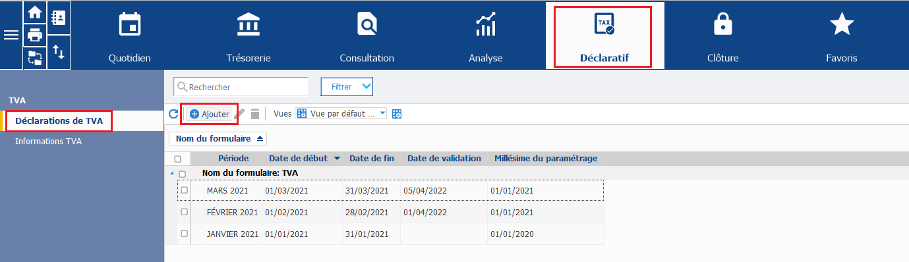This screenshot has height=262, width=909.
Task: Check the JANVIER 2021 row checkbox
Action: point(184,234)
